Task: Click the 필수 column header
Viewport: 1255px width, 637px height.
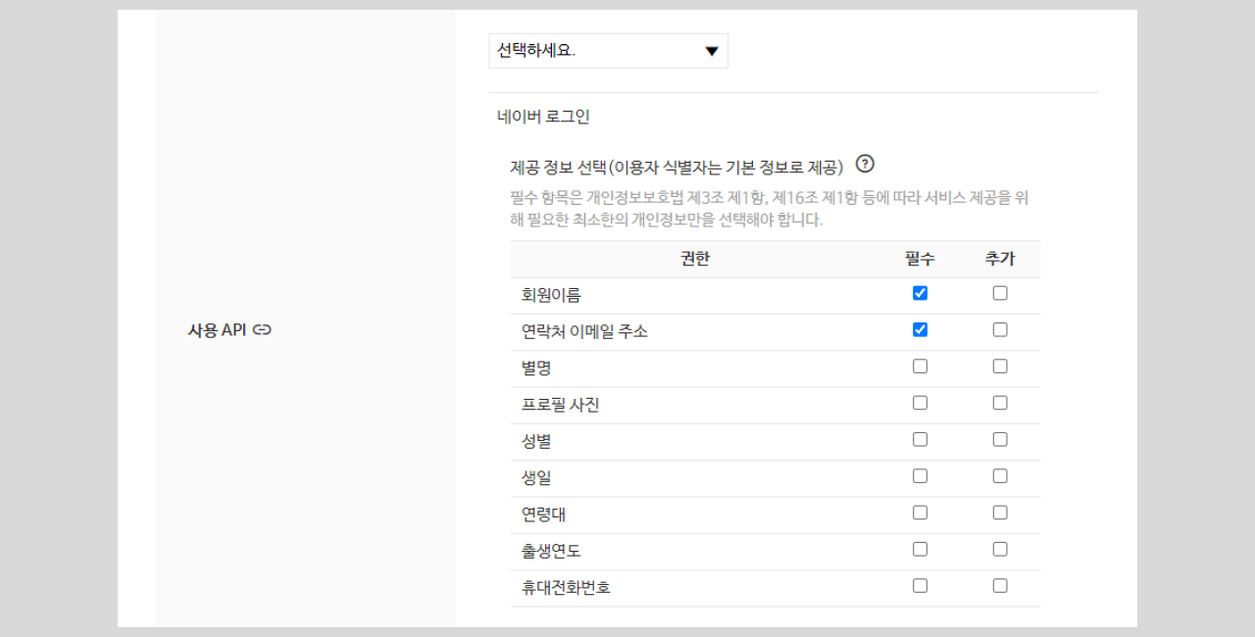Action: click(920, 259)
